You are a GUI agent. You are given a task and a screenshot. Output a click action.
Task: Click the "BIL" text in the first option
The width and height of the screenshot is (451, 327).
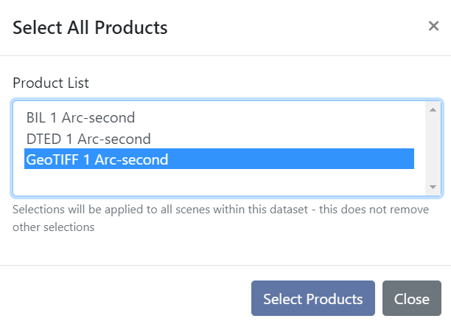click(35, 117)
